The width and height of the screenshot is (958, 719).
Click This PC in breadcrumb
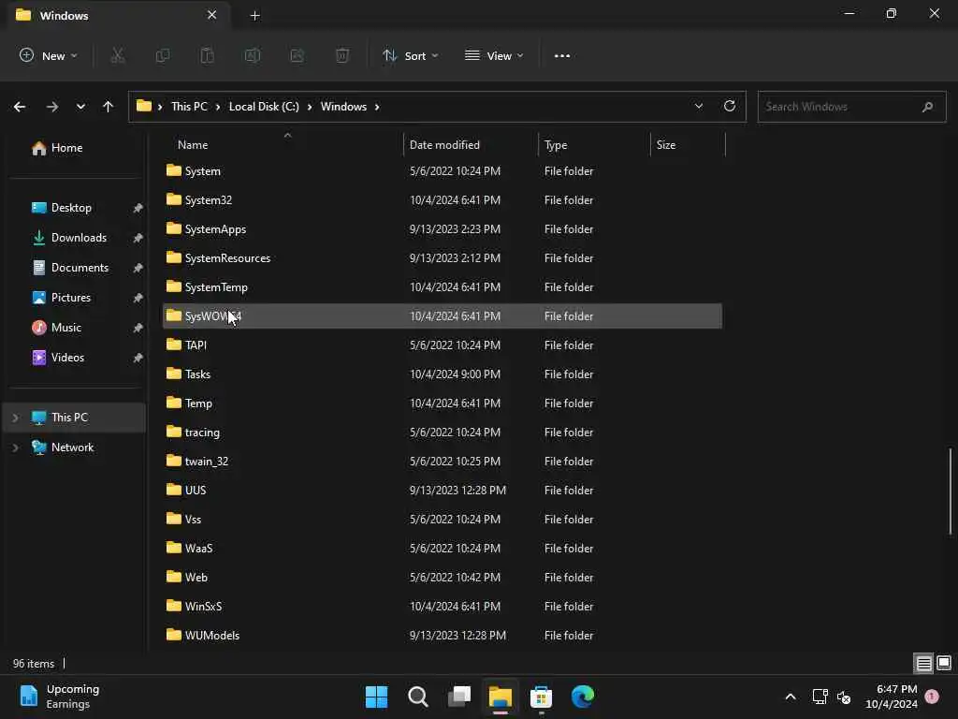[189, 107]
